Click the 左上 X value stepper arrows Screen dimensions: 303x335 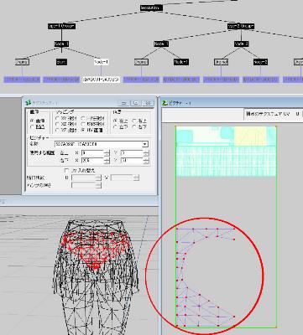107,153
